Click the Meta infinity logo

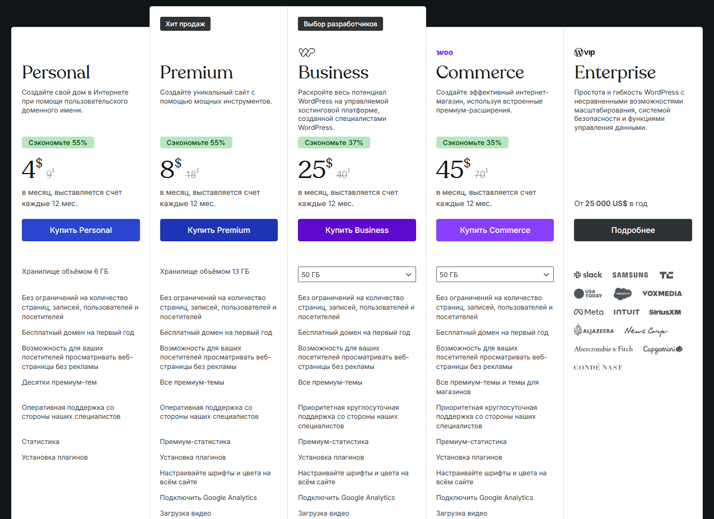[589, 312]
